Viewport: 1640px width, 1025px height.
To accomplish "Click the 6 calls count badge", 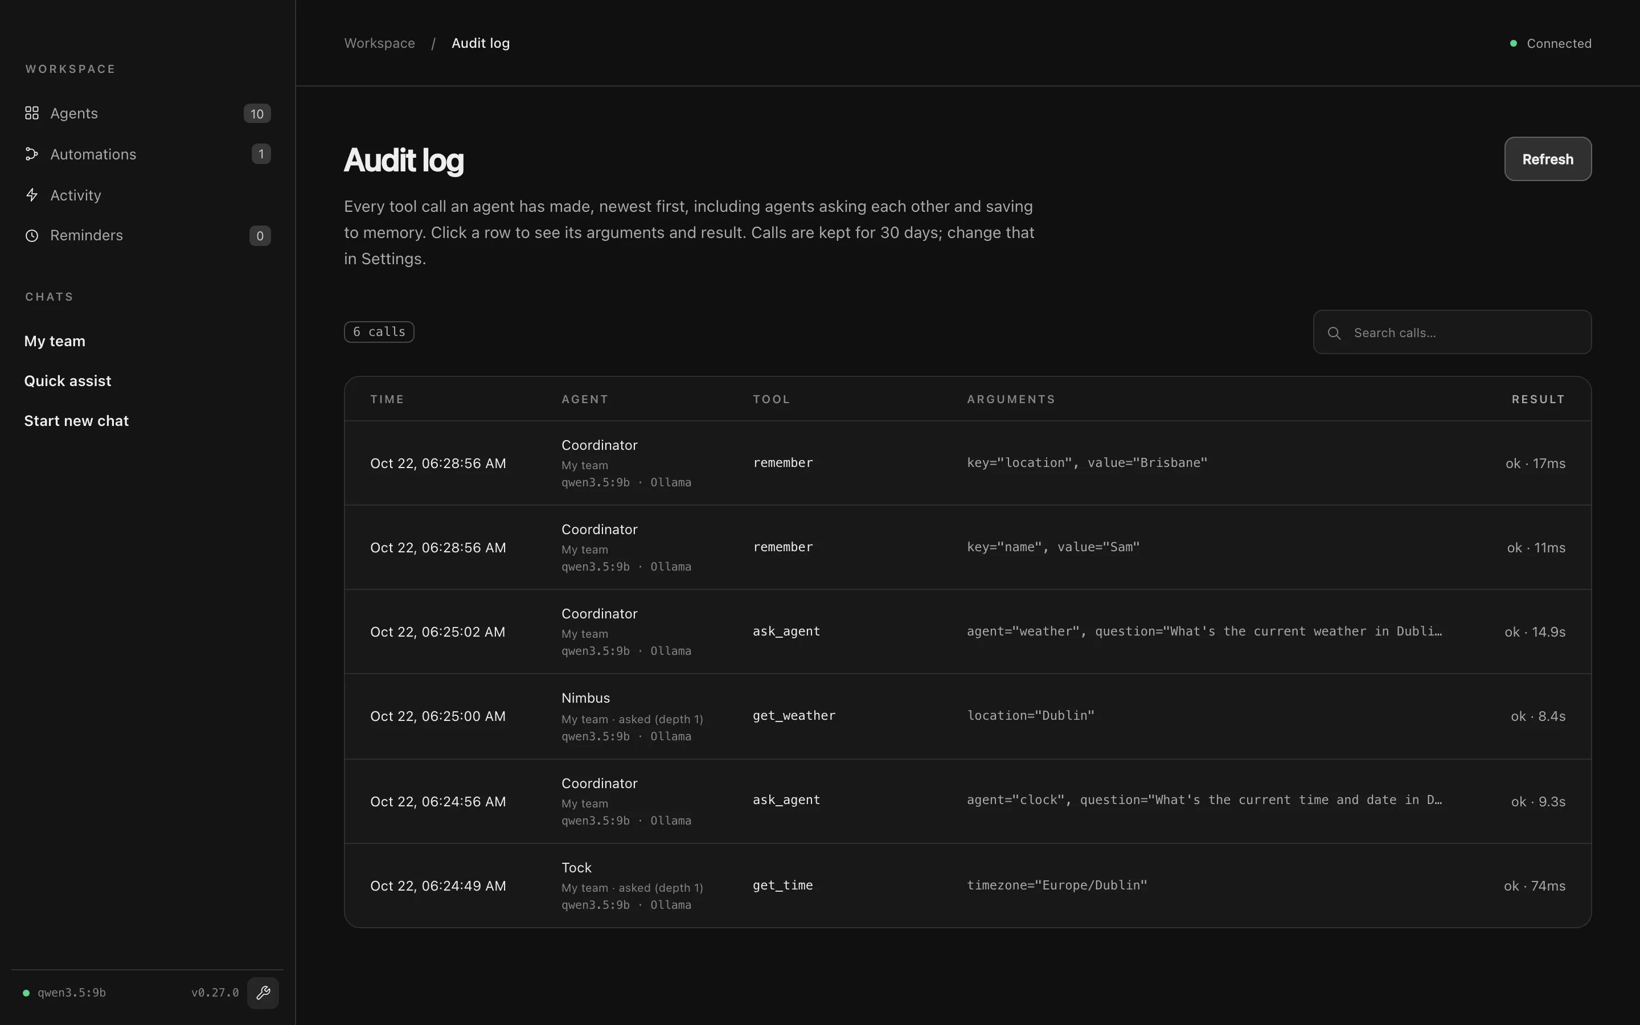I will point(379,331).
